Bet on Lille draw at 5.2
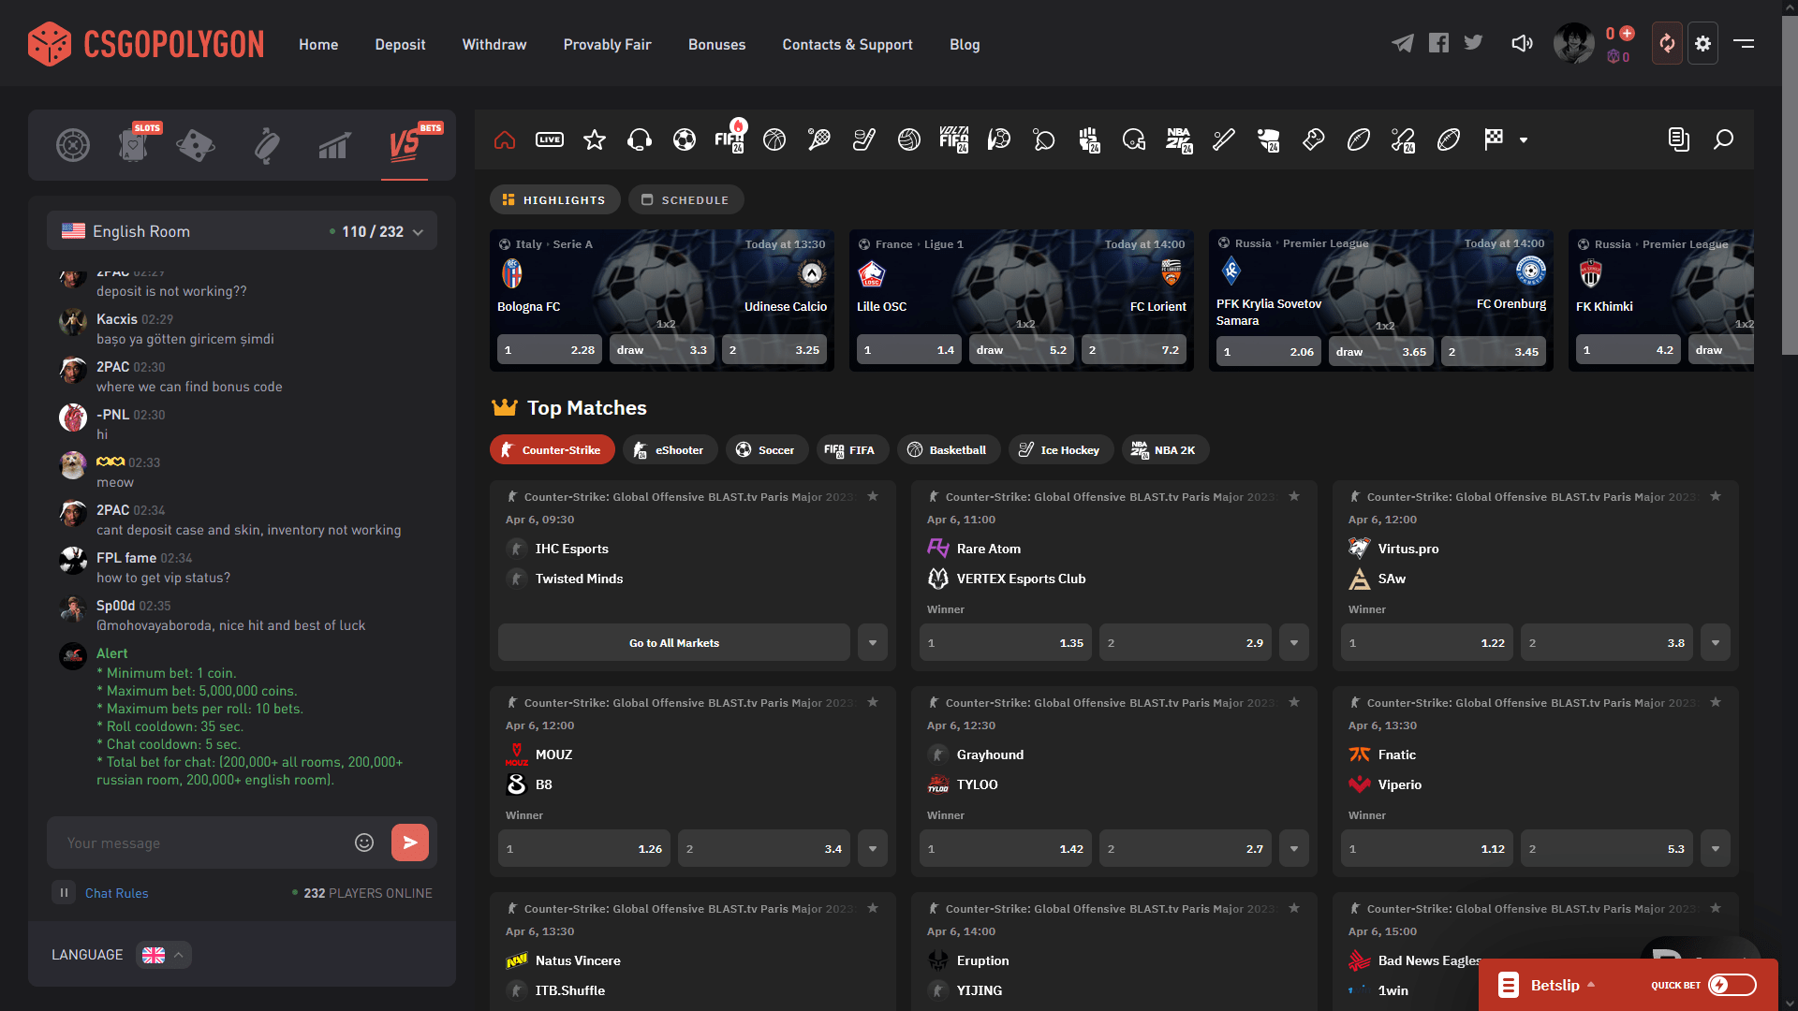1798x1011 pixels. (x=1022, y=350)
